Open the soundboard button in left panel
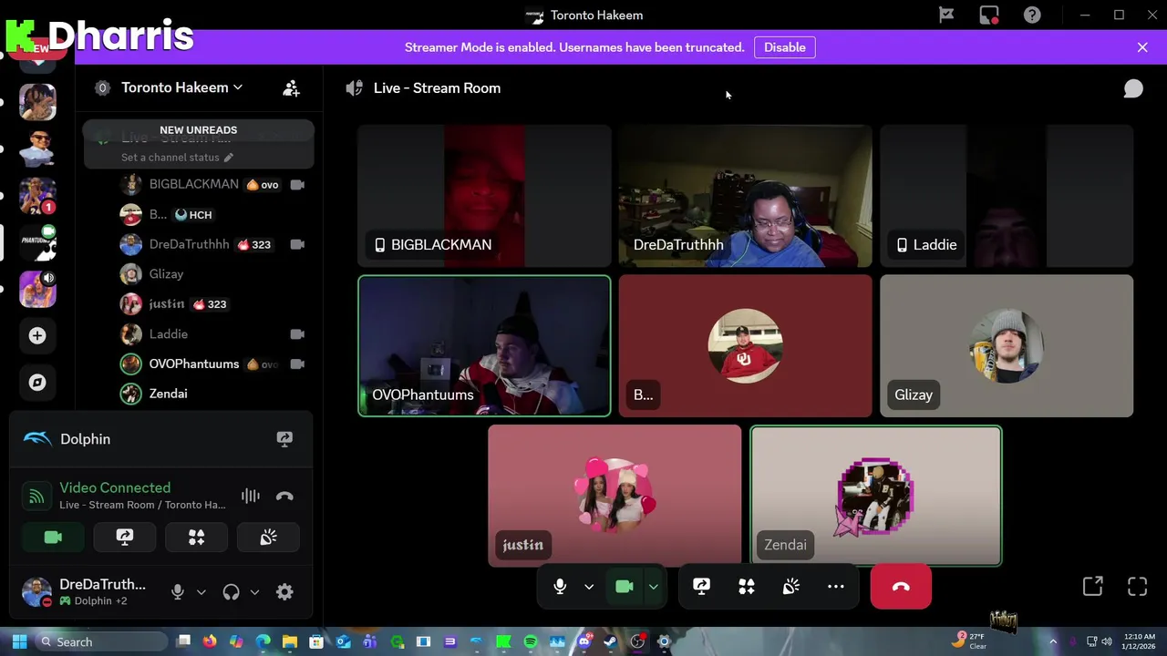Screen dimensions: 1167x656 [x=268, y=538]
